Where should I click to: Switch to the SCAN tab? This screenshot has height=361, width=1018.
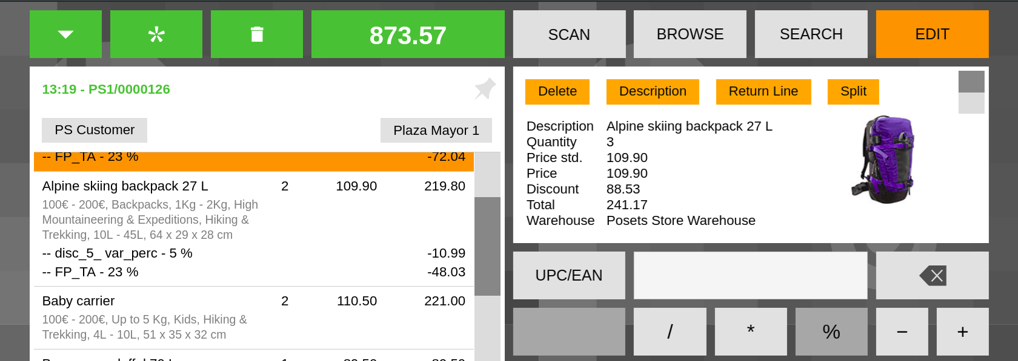point(569,34)
